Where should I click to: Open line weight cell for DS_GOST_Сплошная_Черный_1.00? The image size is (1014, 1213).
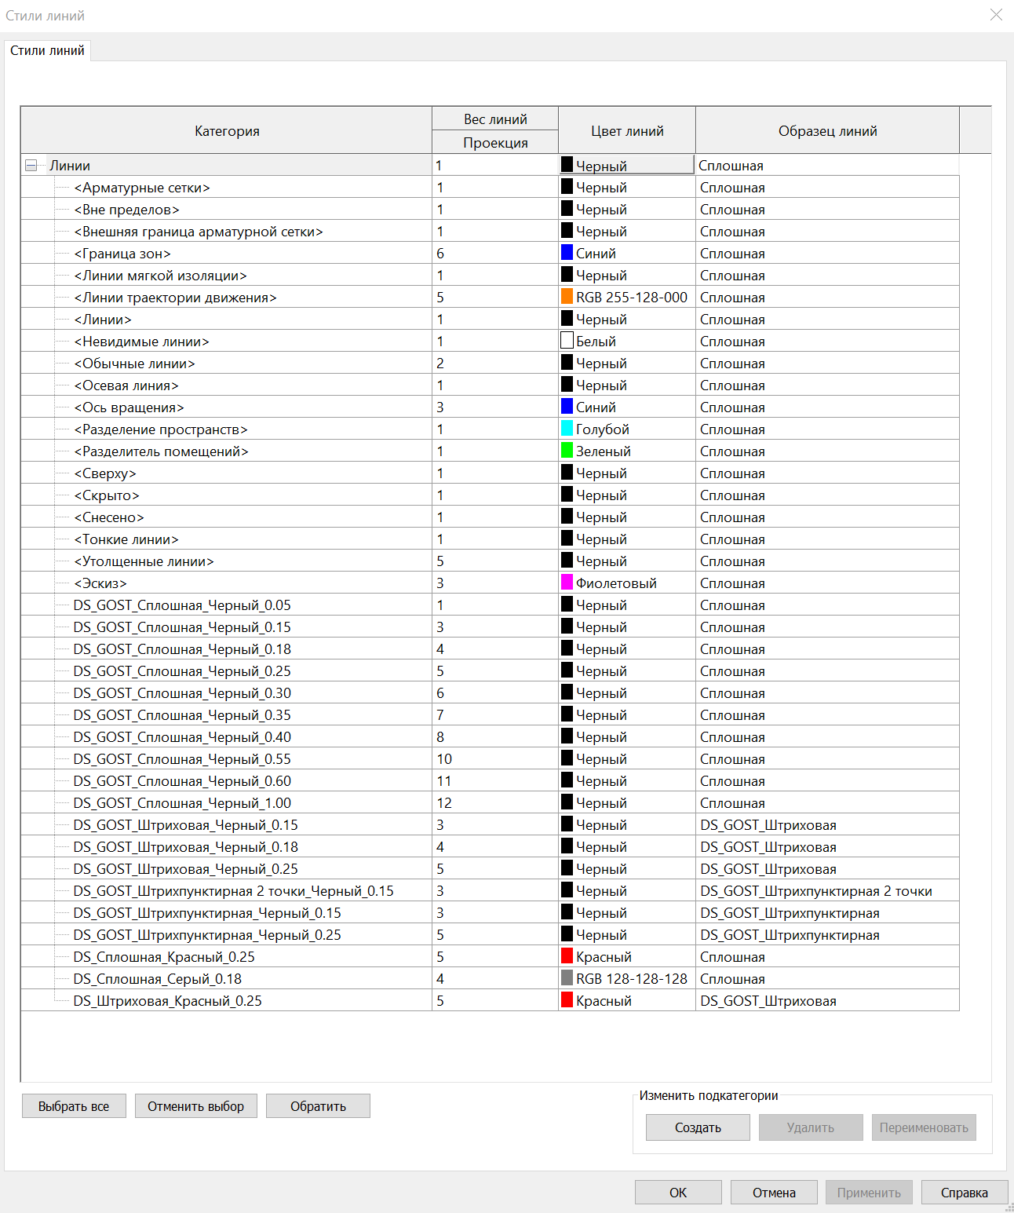click(494, 803)
